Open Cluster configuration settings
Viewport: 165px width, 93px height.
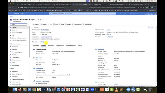pos(17,74)
